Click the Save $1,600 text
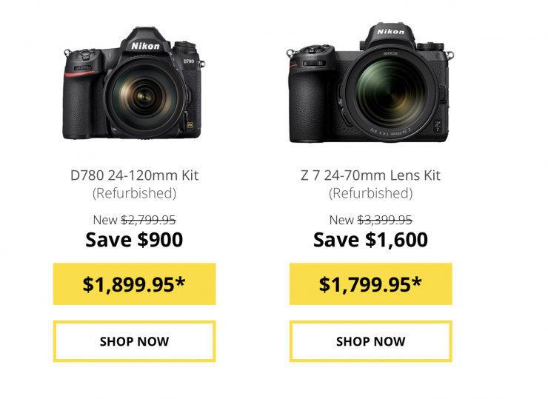The width and height of the screenshot is (548, 399). click(x=370, y=240)
